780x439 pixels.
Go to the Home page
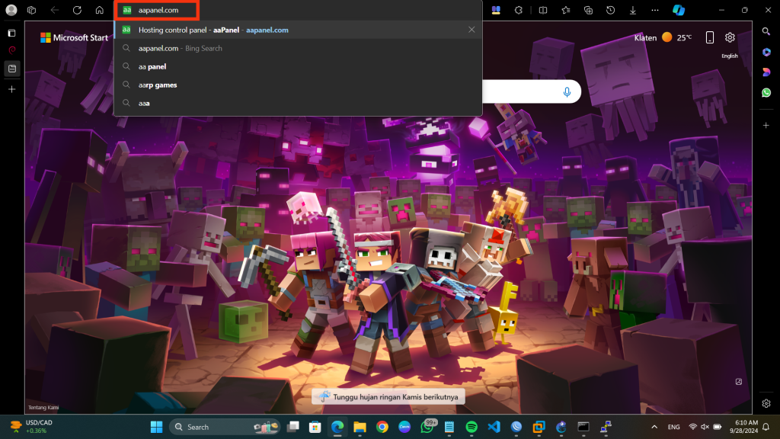click(100, 10)
